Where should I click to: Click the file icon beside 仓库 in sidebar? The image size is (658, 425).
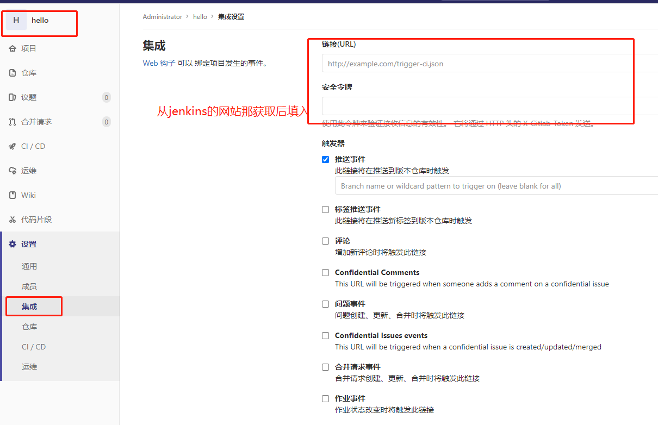[13, 73]
